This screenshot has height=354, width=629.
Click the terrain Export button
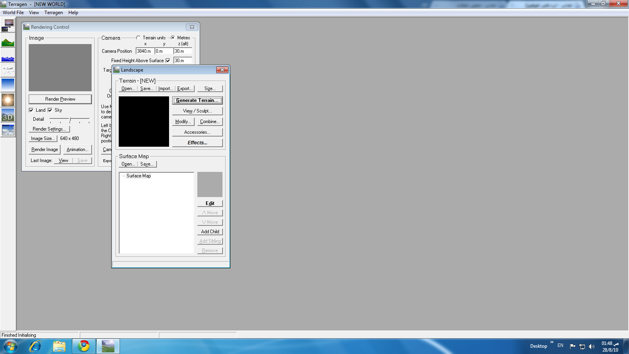185,88
